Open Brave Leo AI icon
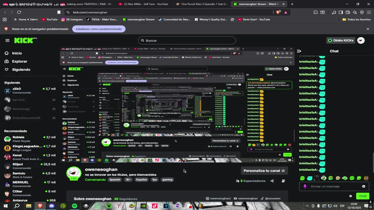The width and height of the screenshot is (374, 210). pos(355,12)
